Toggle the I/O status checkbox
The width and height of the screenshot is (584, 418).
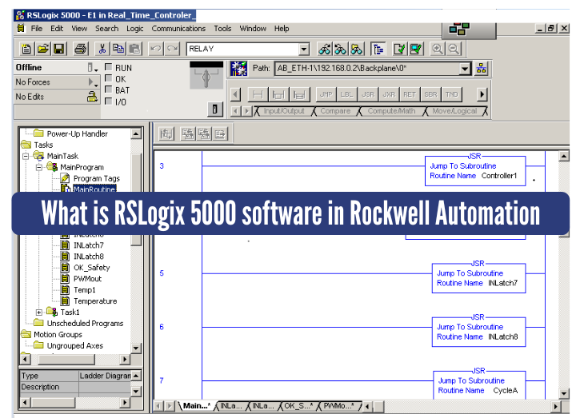(x=108, y=101)
